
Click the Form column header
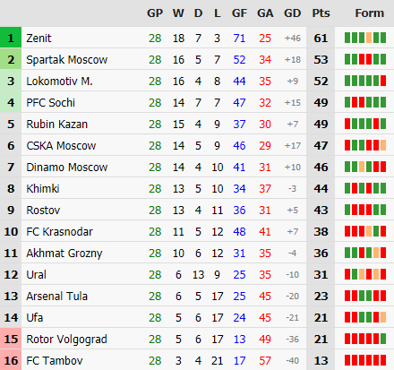tap(370, 13)
